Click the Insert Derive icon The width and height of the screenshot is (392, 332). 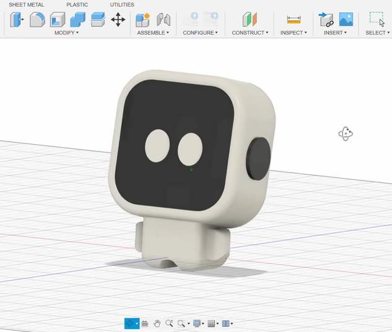click(x=326, y=19)
